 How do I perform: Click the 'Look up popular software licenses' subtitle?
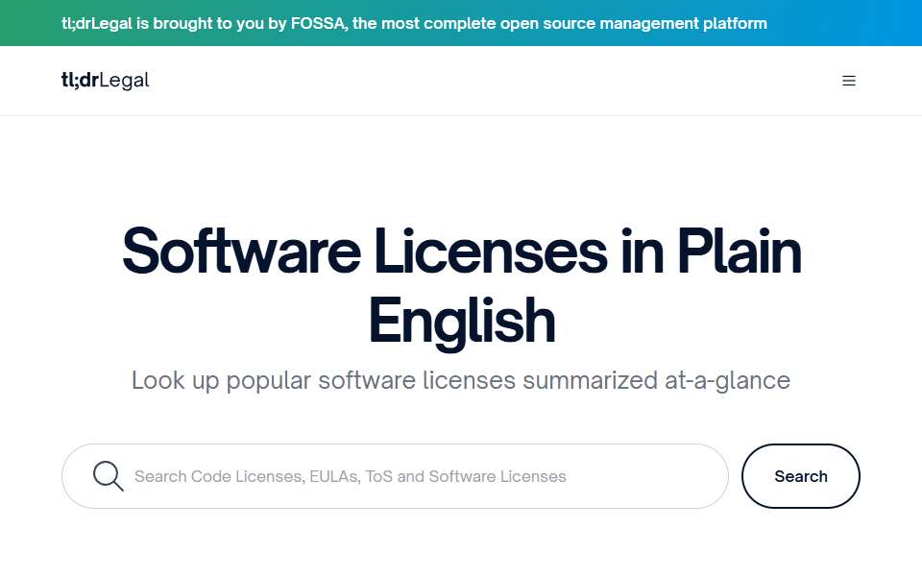[x=461, y=380]
